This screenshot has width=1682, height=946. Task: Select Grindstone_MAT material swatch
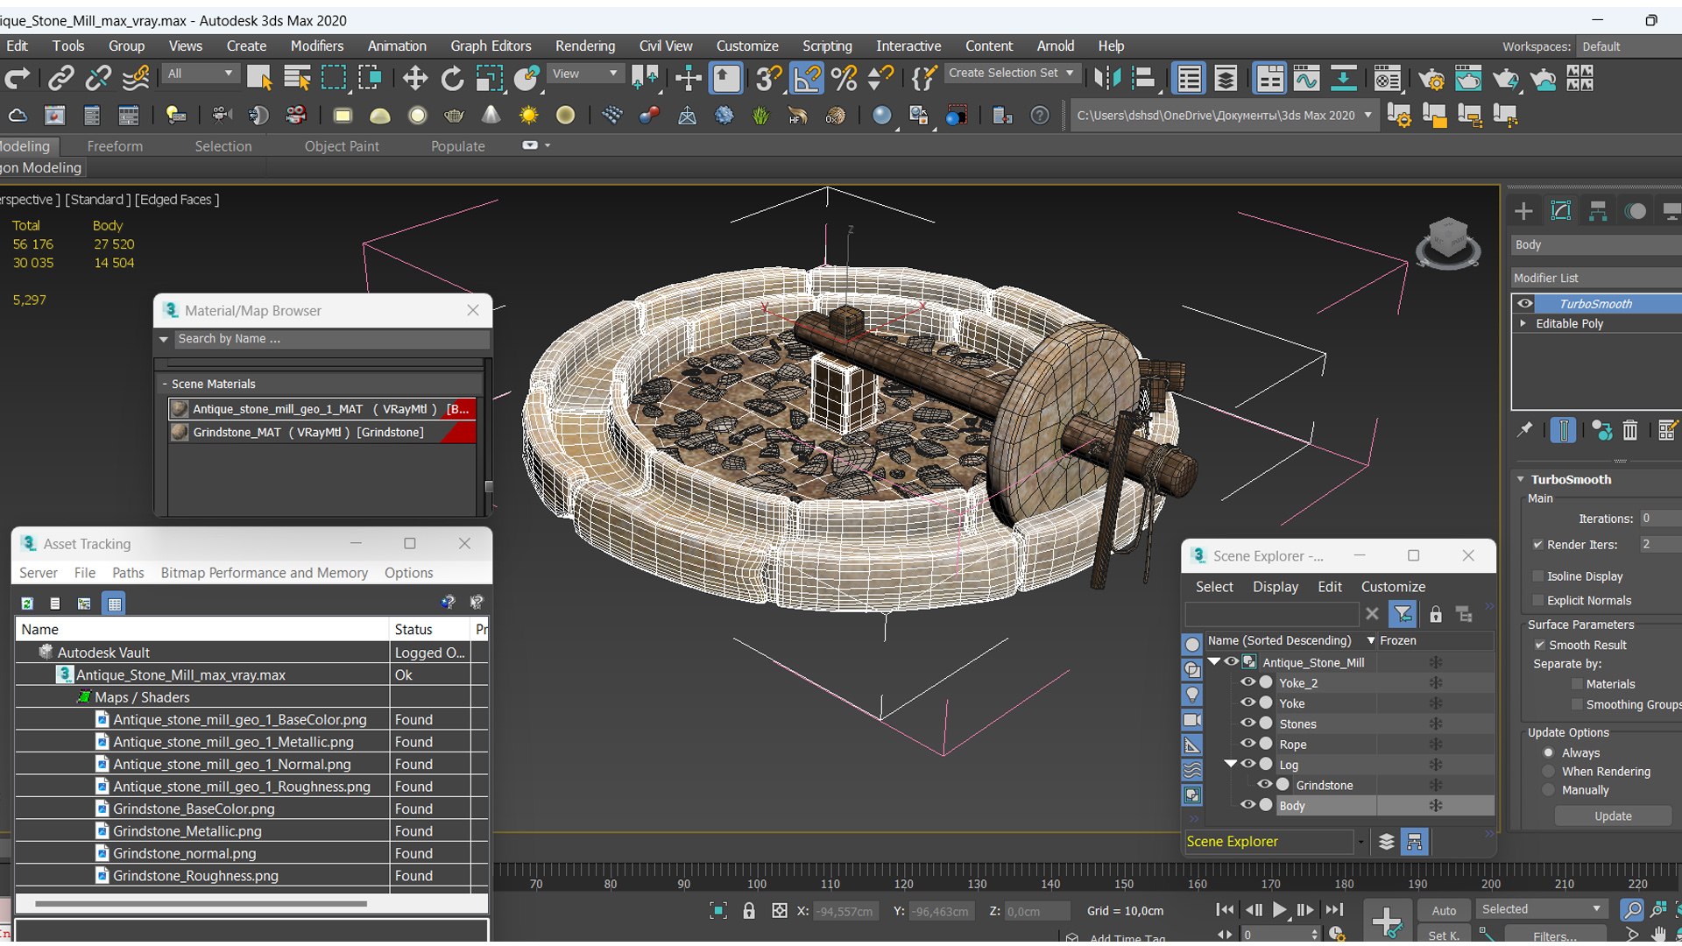180,433
